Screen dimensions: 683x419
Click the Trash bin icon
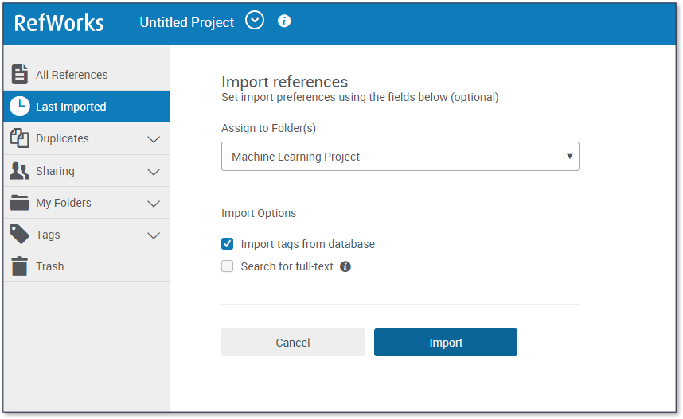[x=20, y=266]
